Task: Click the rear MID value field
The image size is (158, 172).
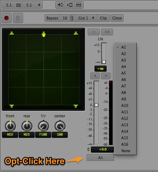Action: [x=27, y=135]
